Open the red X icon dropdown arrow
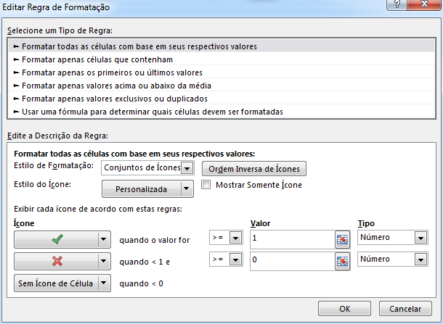Image resolution: width=443 pixels, height=324 pixels. pos(104,260)
